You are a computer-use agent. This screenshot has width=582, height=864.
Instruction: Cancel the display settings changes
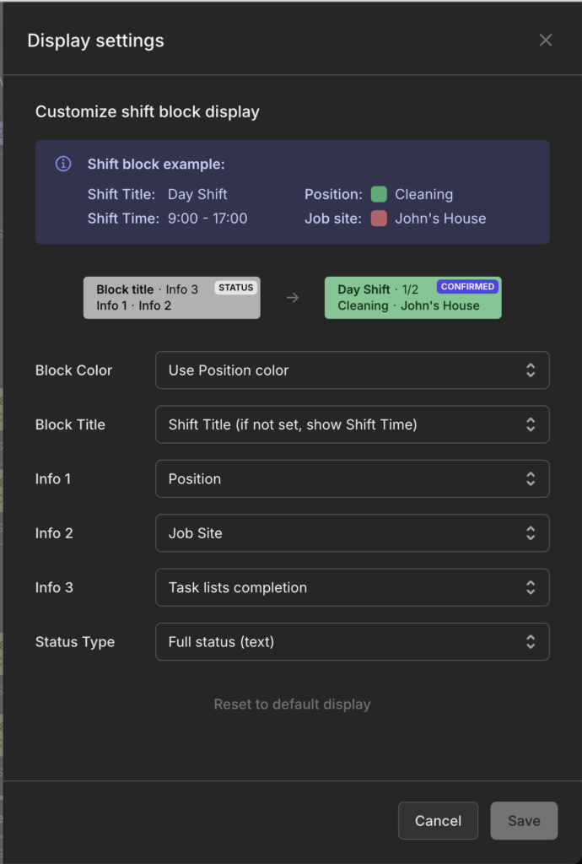coord(439,820)
